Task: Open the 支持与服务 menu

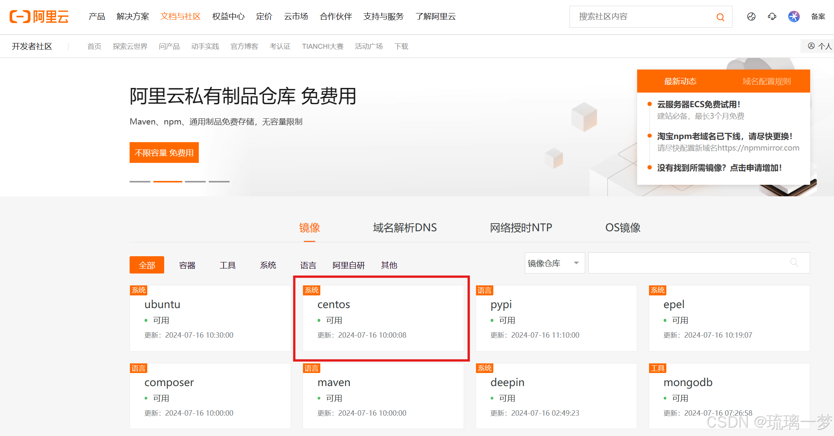Action: [x=383, y=17]
